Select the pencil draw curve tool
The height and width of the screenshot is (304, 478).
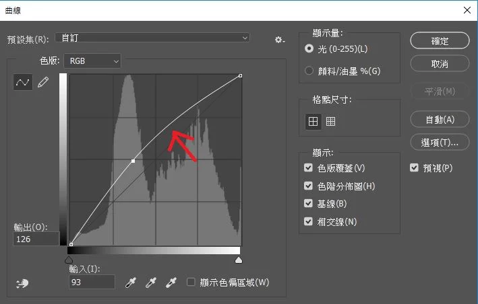point(43,82)
